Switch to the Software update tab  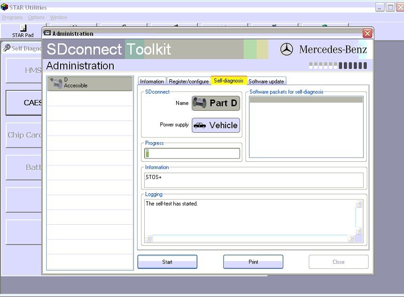[266, 81]
